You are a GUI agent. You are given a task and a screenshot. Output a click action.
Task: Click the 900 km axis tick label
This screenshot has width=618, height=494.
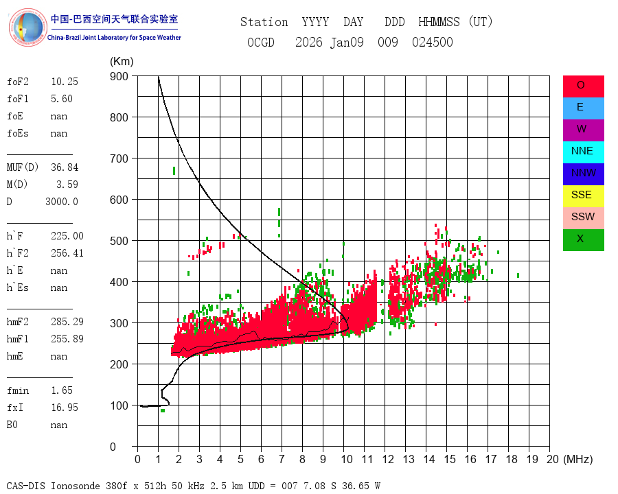tap(119, 76)
